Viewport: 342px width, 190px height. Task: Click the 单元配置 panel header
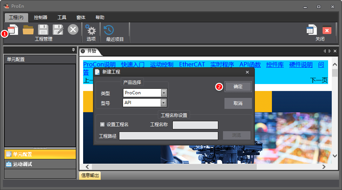(40, 60)
